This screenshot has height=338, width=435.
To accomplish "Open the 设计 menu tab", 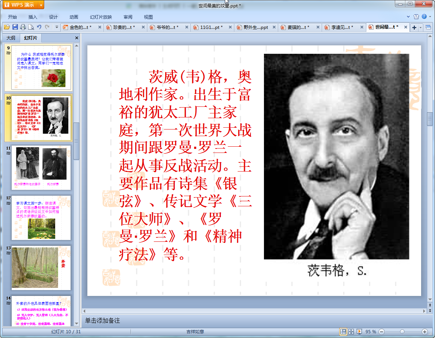I will coord(53,17).
